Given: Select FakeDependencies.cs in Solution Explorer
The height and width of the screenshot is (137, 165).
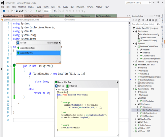Looking at the screenshot, I should tap(150, 113).
